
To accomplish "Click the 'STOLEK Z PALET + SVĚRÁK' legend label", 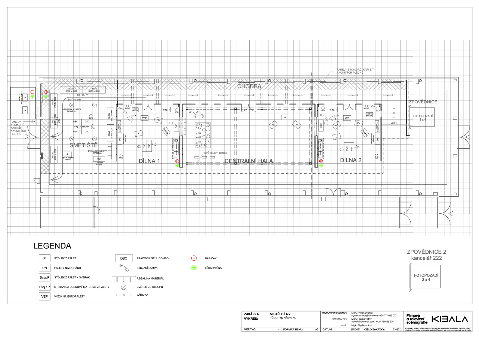I will [72, 277].
